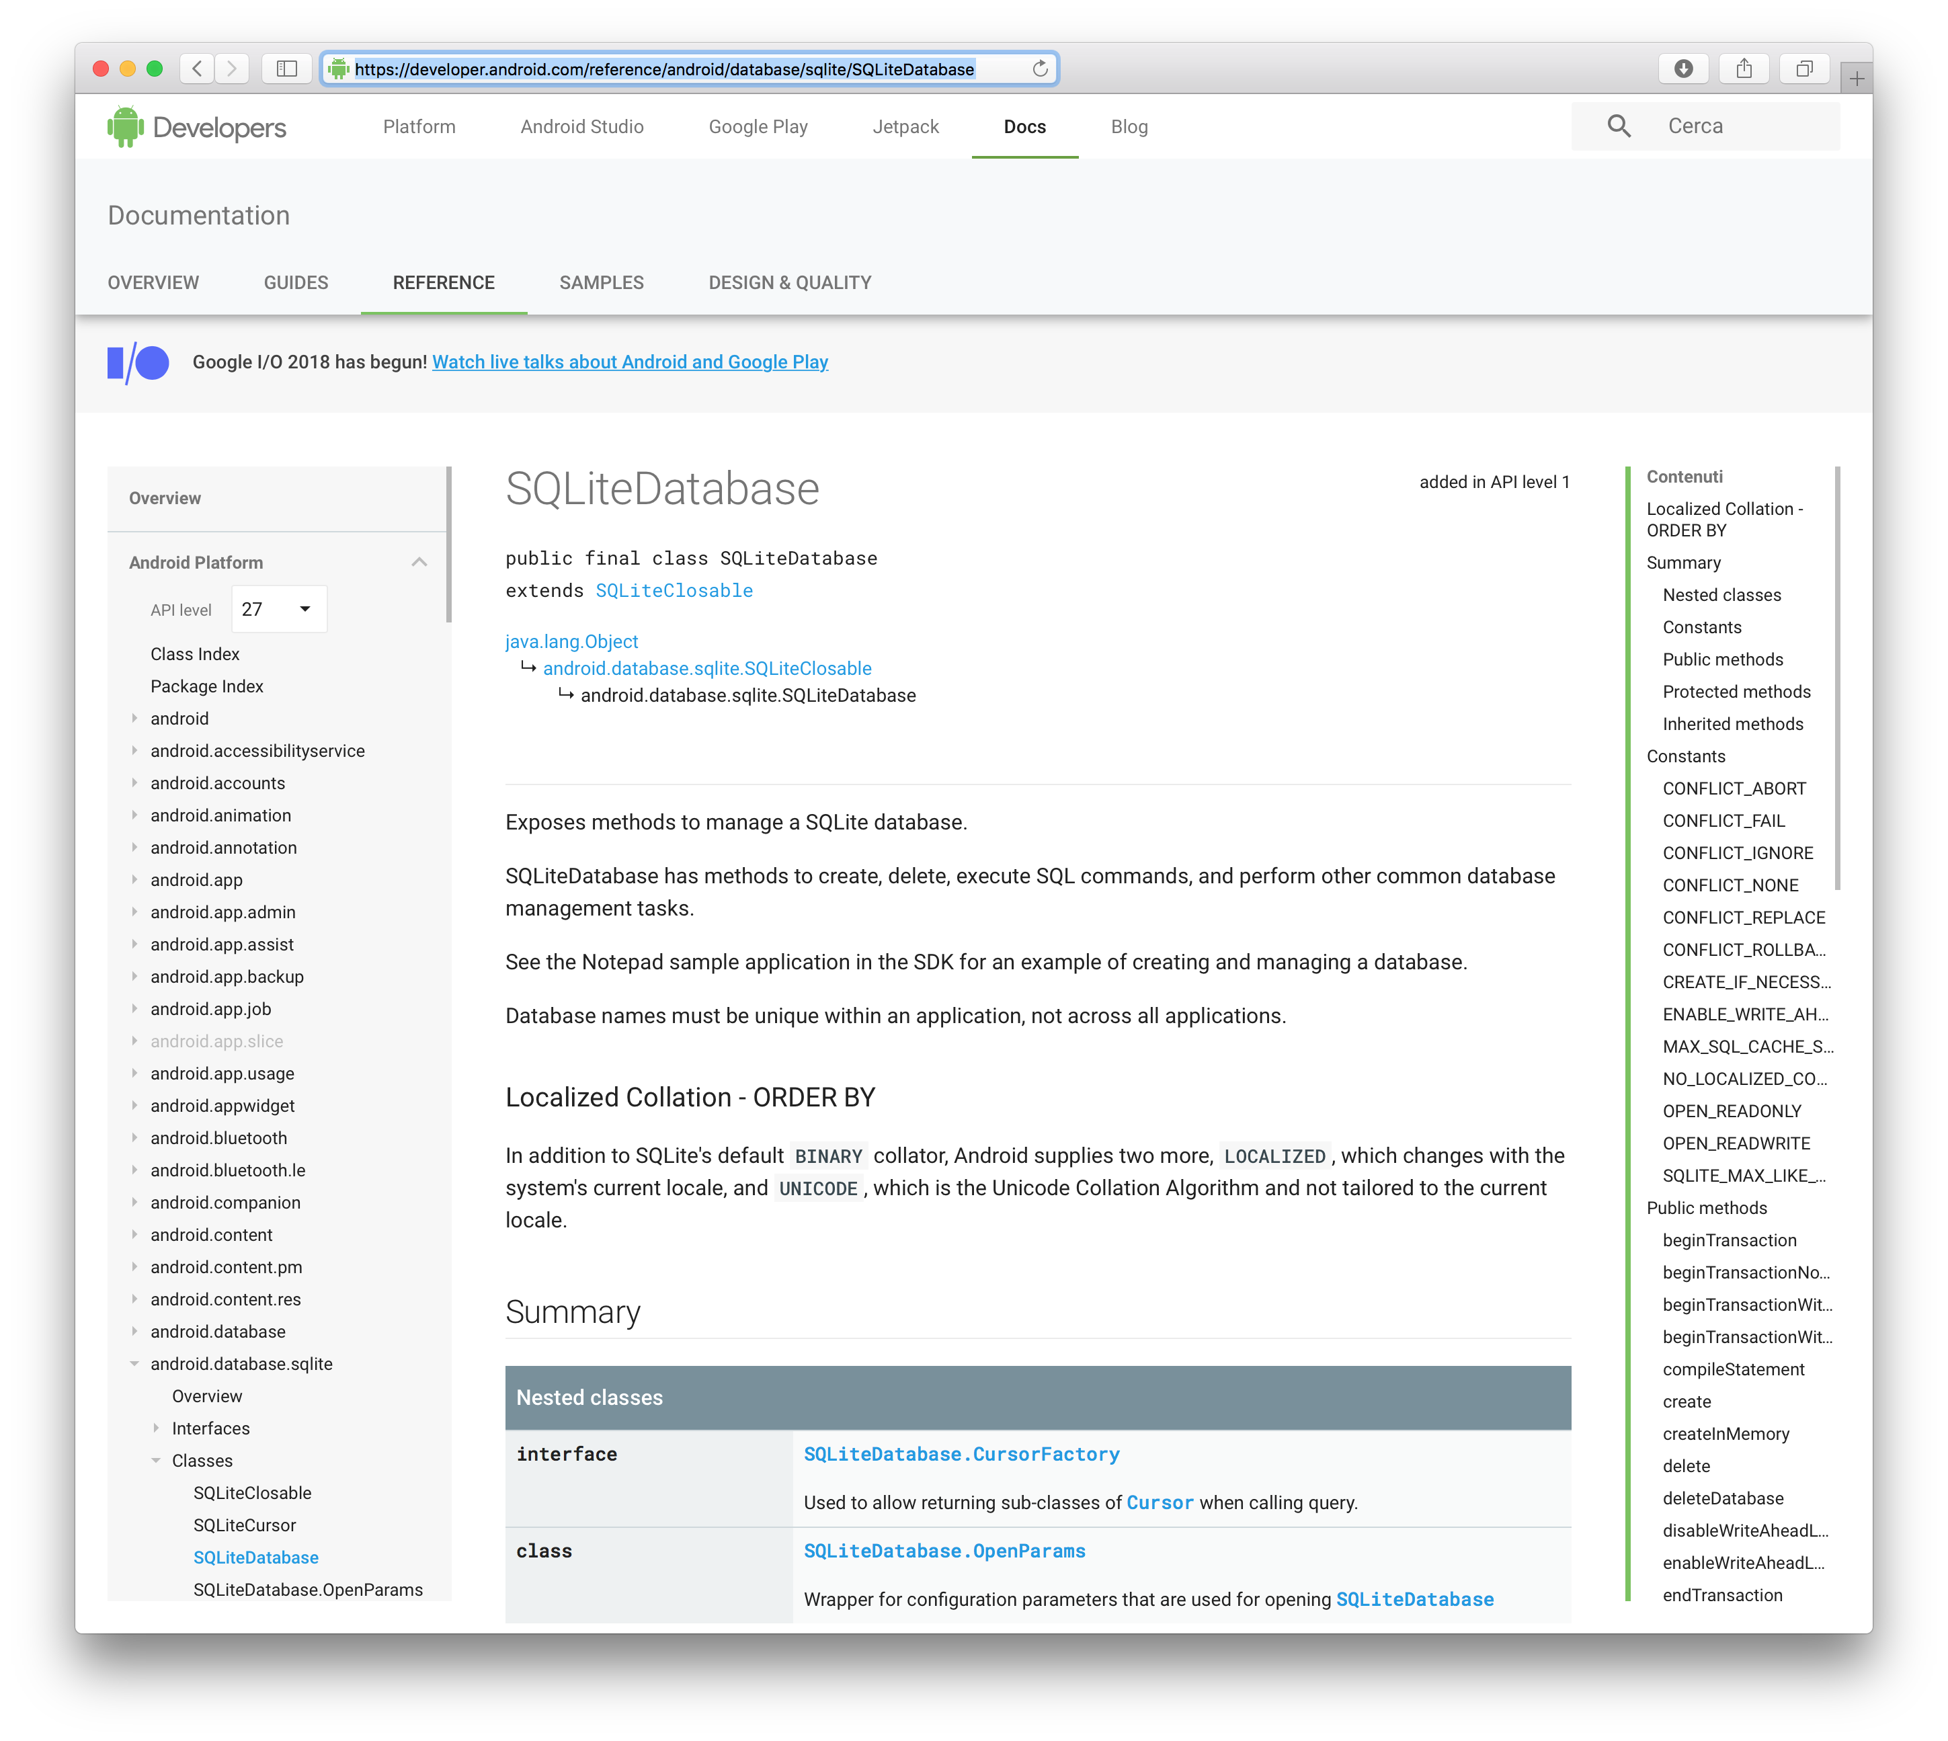
Task: Click the search magnifier icon
Action: point(1618,126)
